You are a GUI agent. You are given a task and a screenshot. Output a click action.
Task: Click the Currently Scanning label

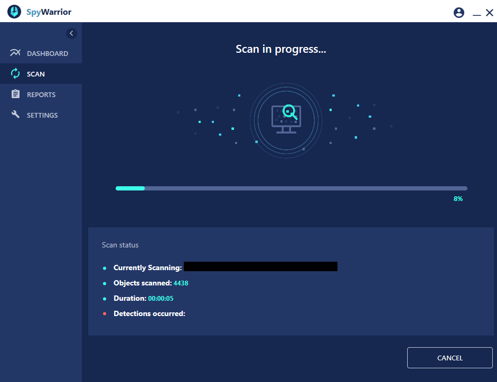[x=148, y=268]
